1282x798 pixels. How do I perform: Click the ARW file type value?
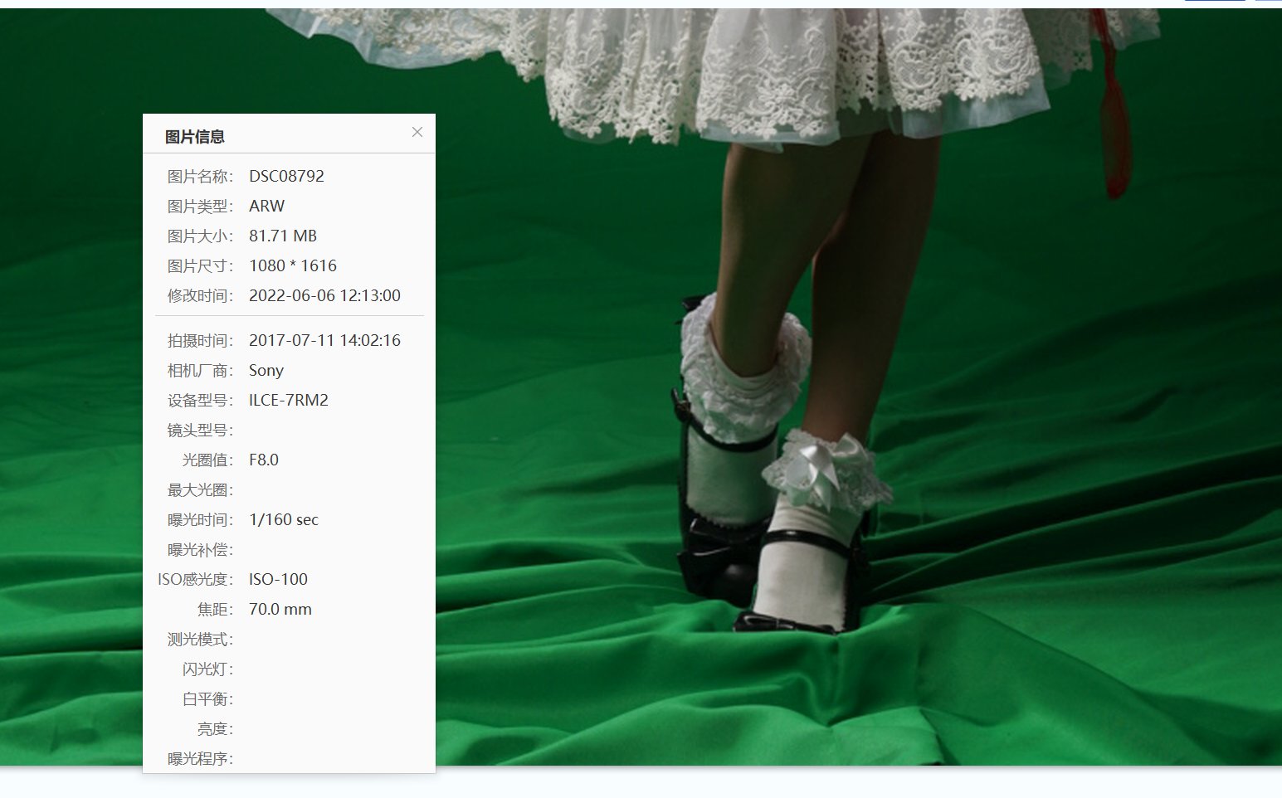click(266, 206)
